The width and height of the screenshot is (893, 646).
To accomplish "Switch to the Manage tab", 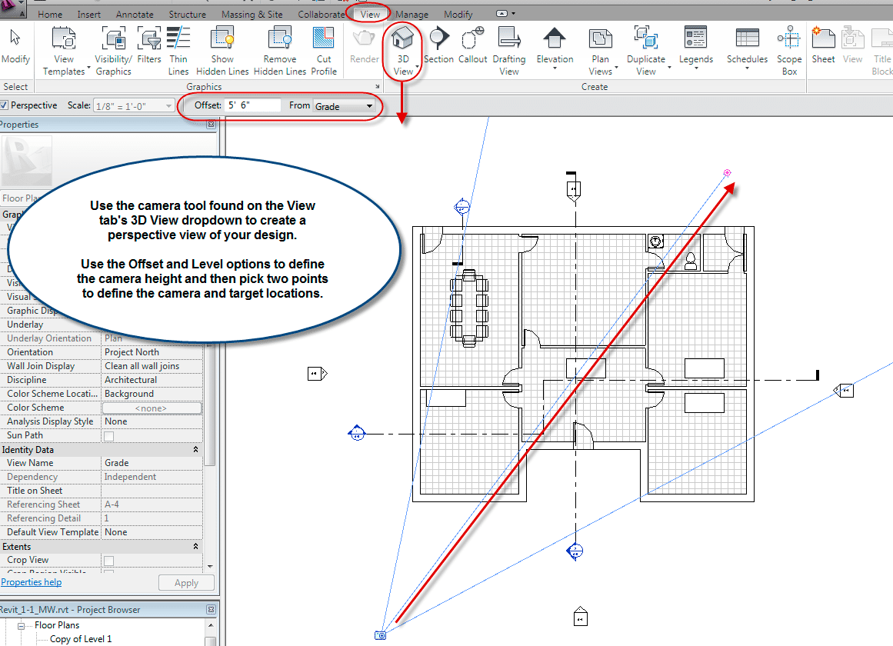I will pos(412,15).
